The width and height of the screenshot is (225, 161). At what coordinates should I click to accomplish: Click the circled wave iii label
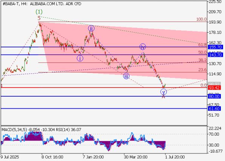(x=126, y=76)
